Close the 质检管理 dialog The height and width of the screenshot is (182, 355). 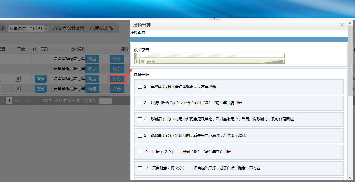(342, 25)
